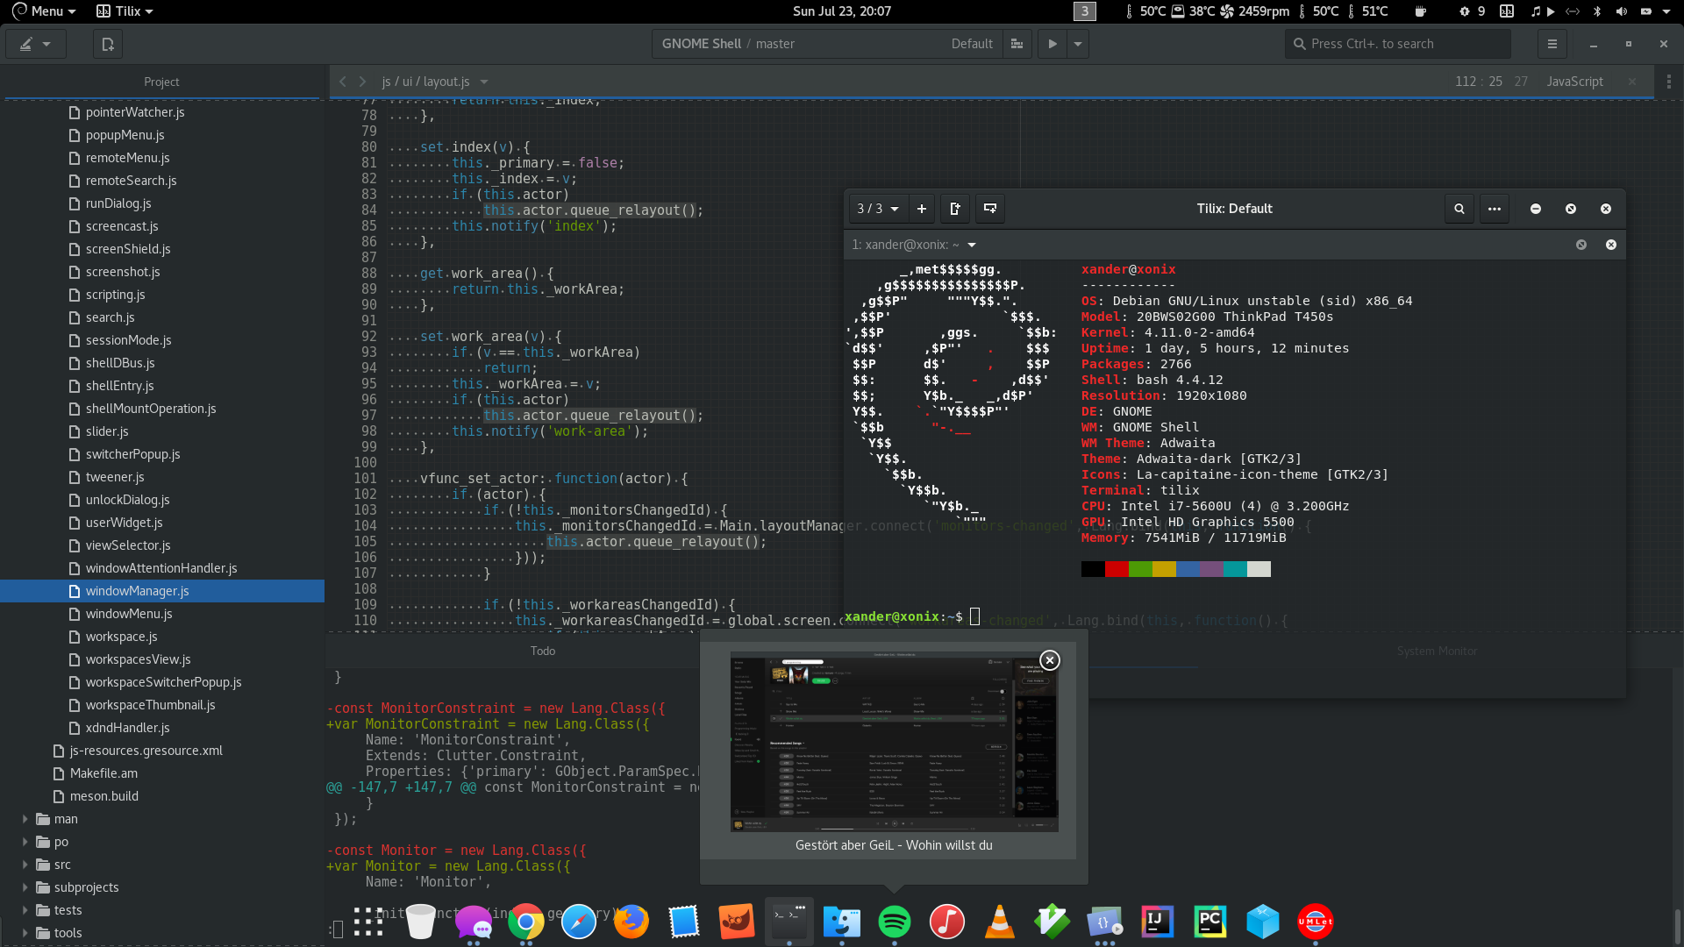Click the Press Ctrl+. to search field

coord(1398,44)
